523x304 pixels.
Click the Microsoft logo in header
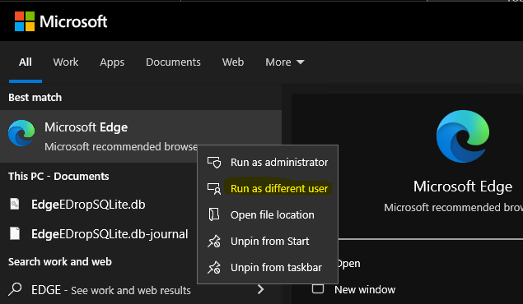pyautogui.click(x=61, y=21)
